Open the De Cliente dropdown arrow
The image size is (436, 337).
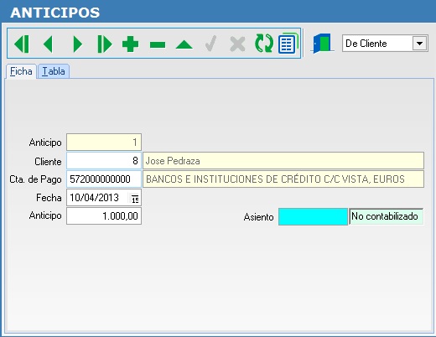pyautogui.click(x=419, y=44)
